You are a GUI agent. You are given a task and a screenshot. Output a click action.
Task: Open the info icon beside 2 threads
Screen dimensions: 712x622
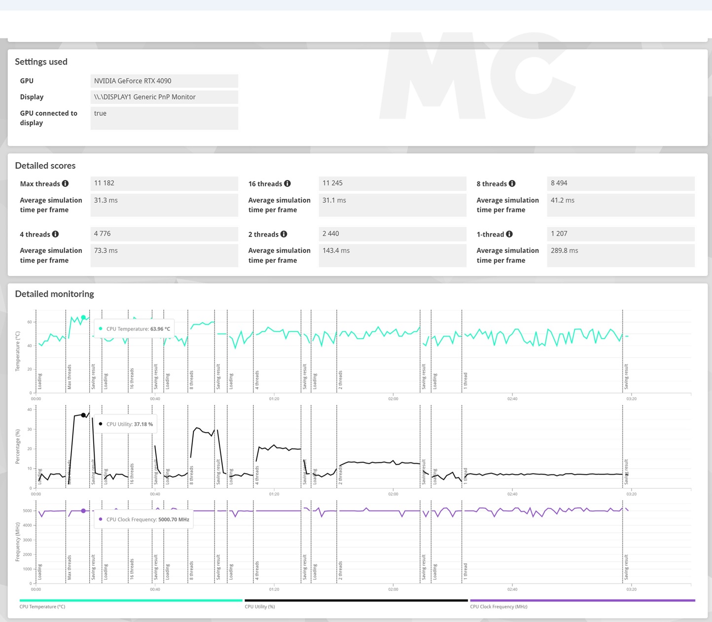(284, 234)
